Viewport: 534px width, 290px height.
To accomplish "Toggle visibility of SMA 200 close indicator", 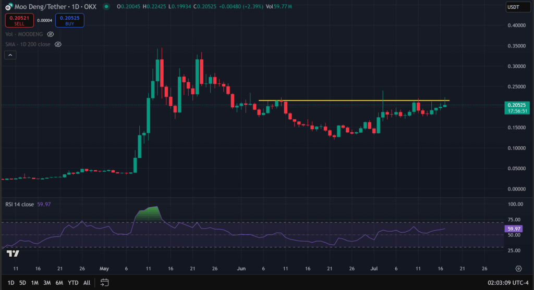I will 58,44.
